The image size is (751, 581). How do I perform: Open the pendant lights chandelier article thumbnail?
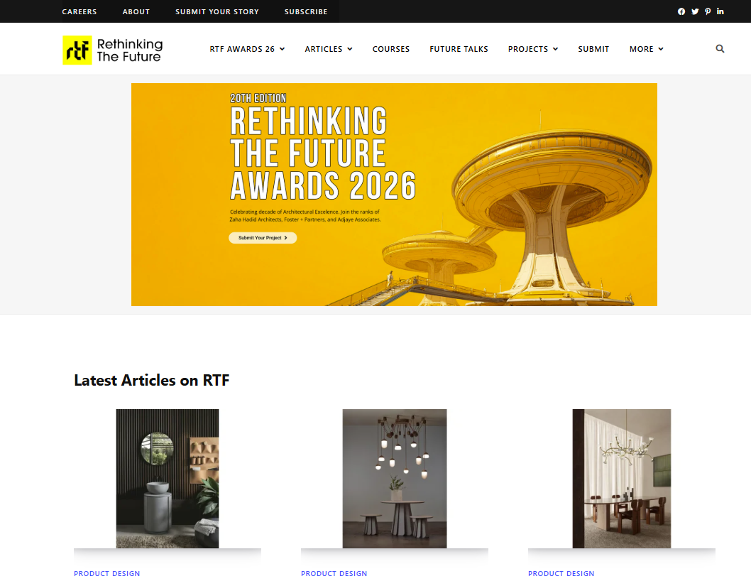coord(394,479)
